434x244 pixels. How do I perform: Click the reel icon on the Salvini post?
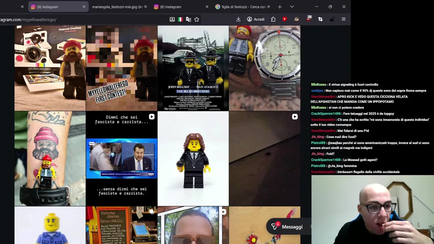(152, 117)
